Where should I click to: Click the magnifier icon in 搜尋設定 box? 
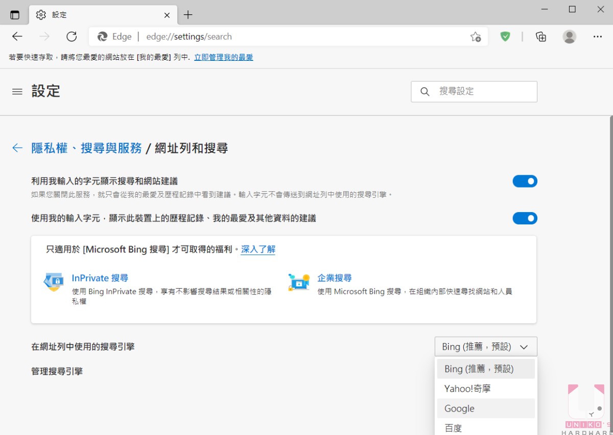coord(425,91)
